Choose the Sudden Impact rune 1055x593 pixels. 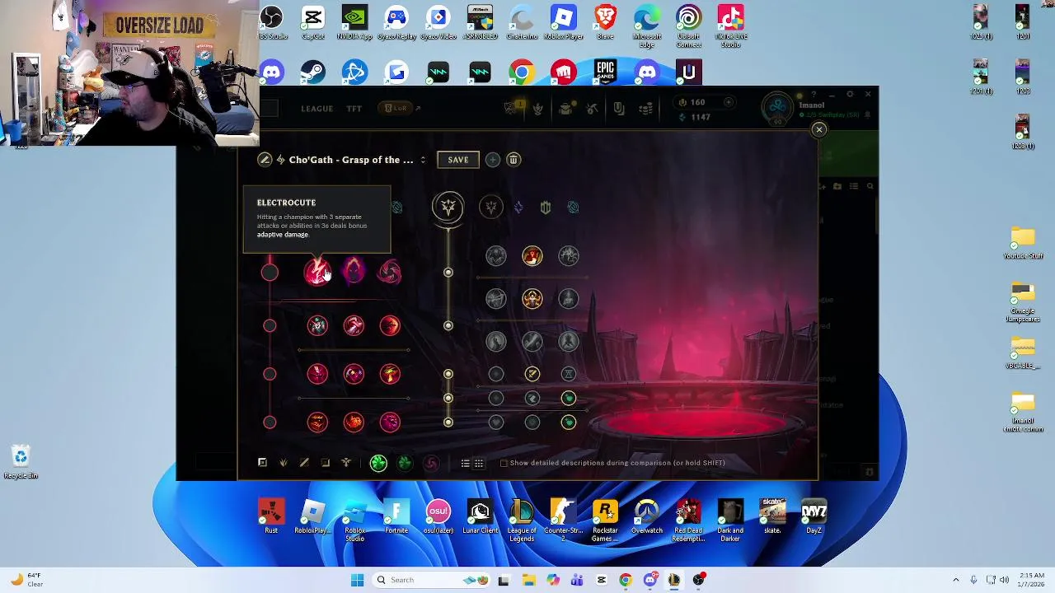[390, 326]
